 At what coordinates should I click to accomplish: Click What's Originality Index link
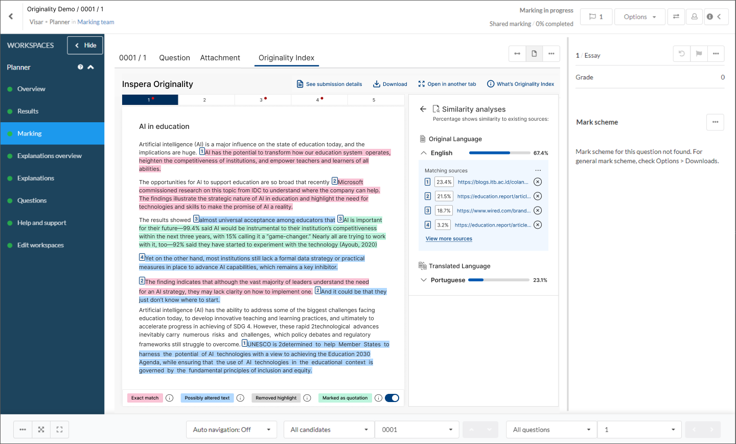click(x=520, y=84)
